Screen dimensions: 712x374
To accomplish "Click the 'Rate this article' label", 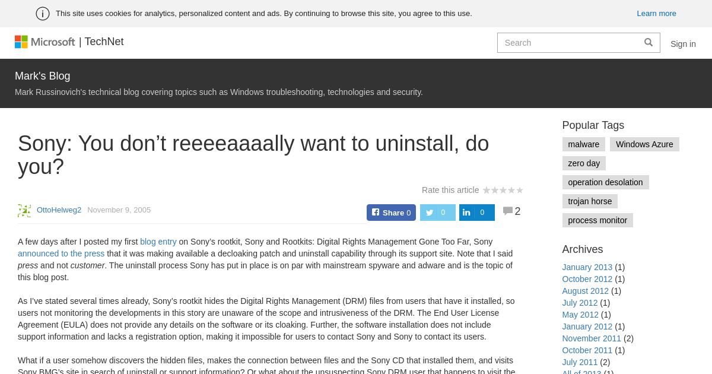I will pos(450,190).
